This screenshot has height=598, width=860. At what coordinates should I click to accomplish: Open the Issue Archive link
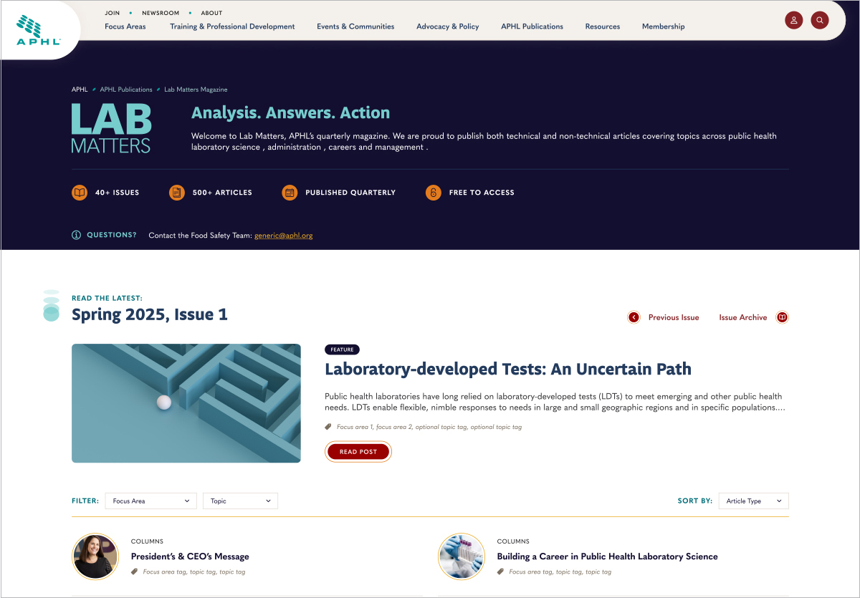(743, 317)
